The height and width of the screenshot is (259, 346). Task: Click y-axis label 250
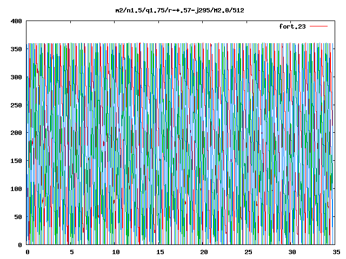tap(16, 105)
